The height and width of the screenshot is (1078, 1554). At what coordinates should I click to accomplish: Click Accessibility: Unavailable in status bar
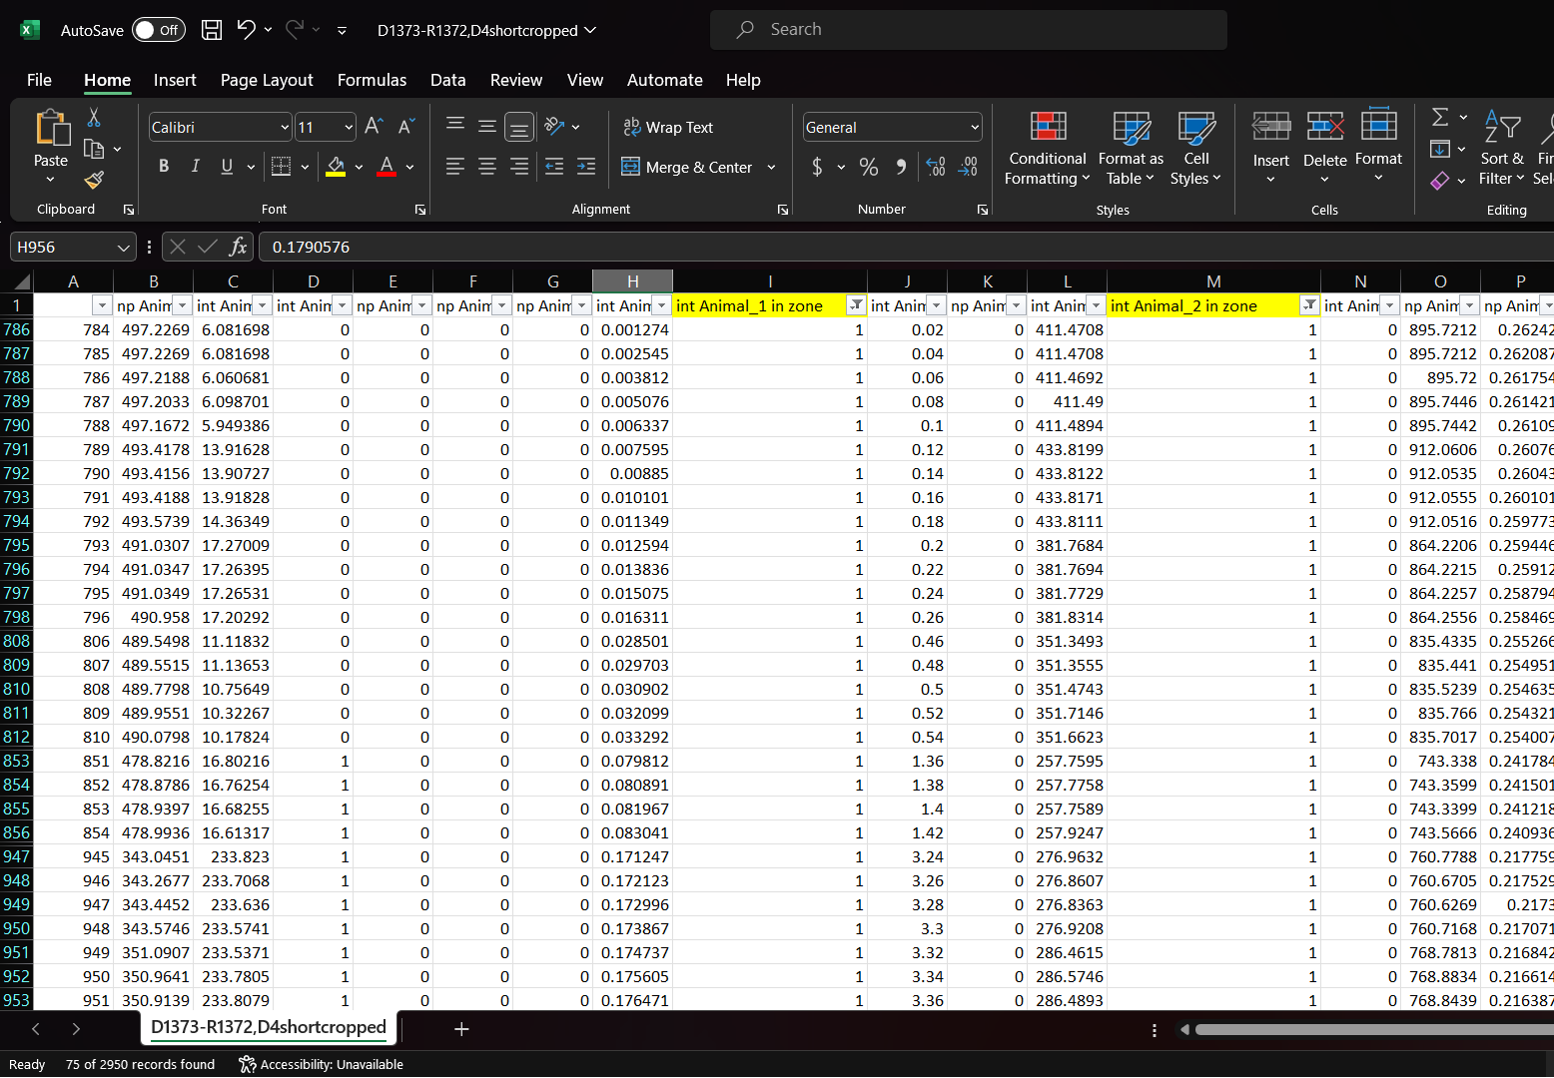coord(322,1064)
